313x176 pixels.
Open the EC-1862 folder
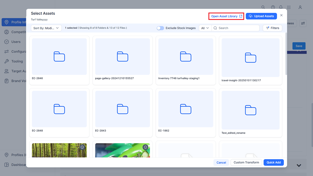(x=186, y=113)
